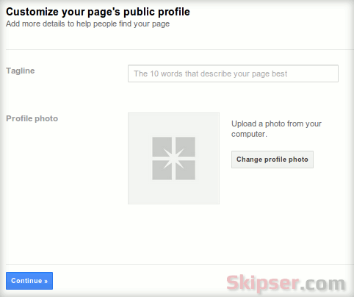This screenshot has height=297, width=354.
Task: Click the top-left square of the placeholder icon
Action: click(x=162, y=146)
